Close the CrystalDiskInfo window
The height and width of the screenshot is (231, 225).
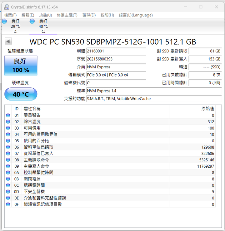pos(216,7)
